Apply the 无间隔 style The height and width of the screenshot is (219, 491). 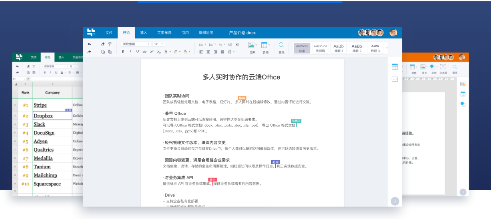click(320, 48)
